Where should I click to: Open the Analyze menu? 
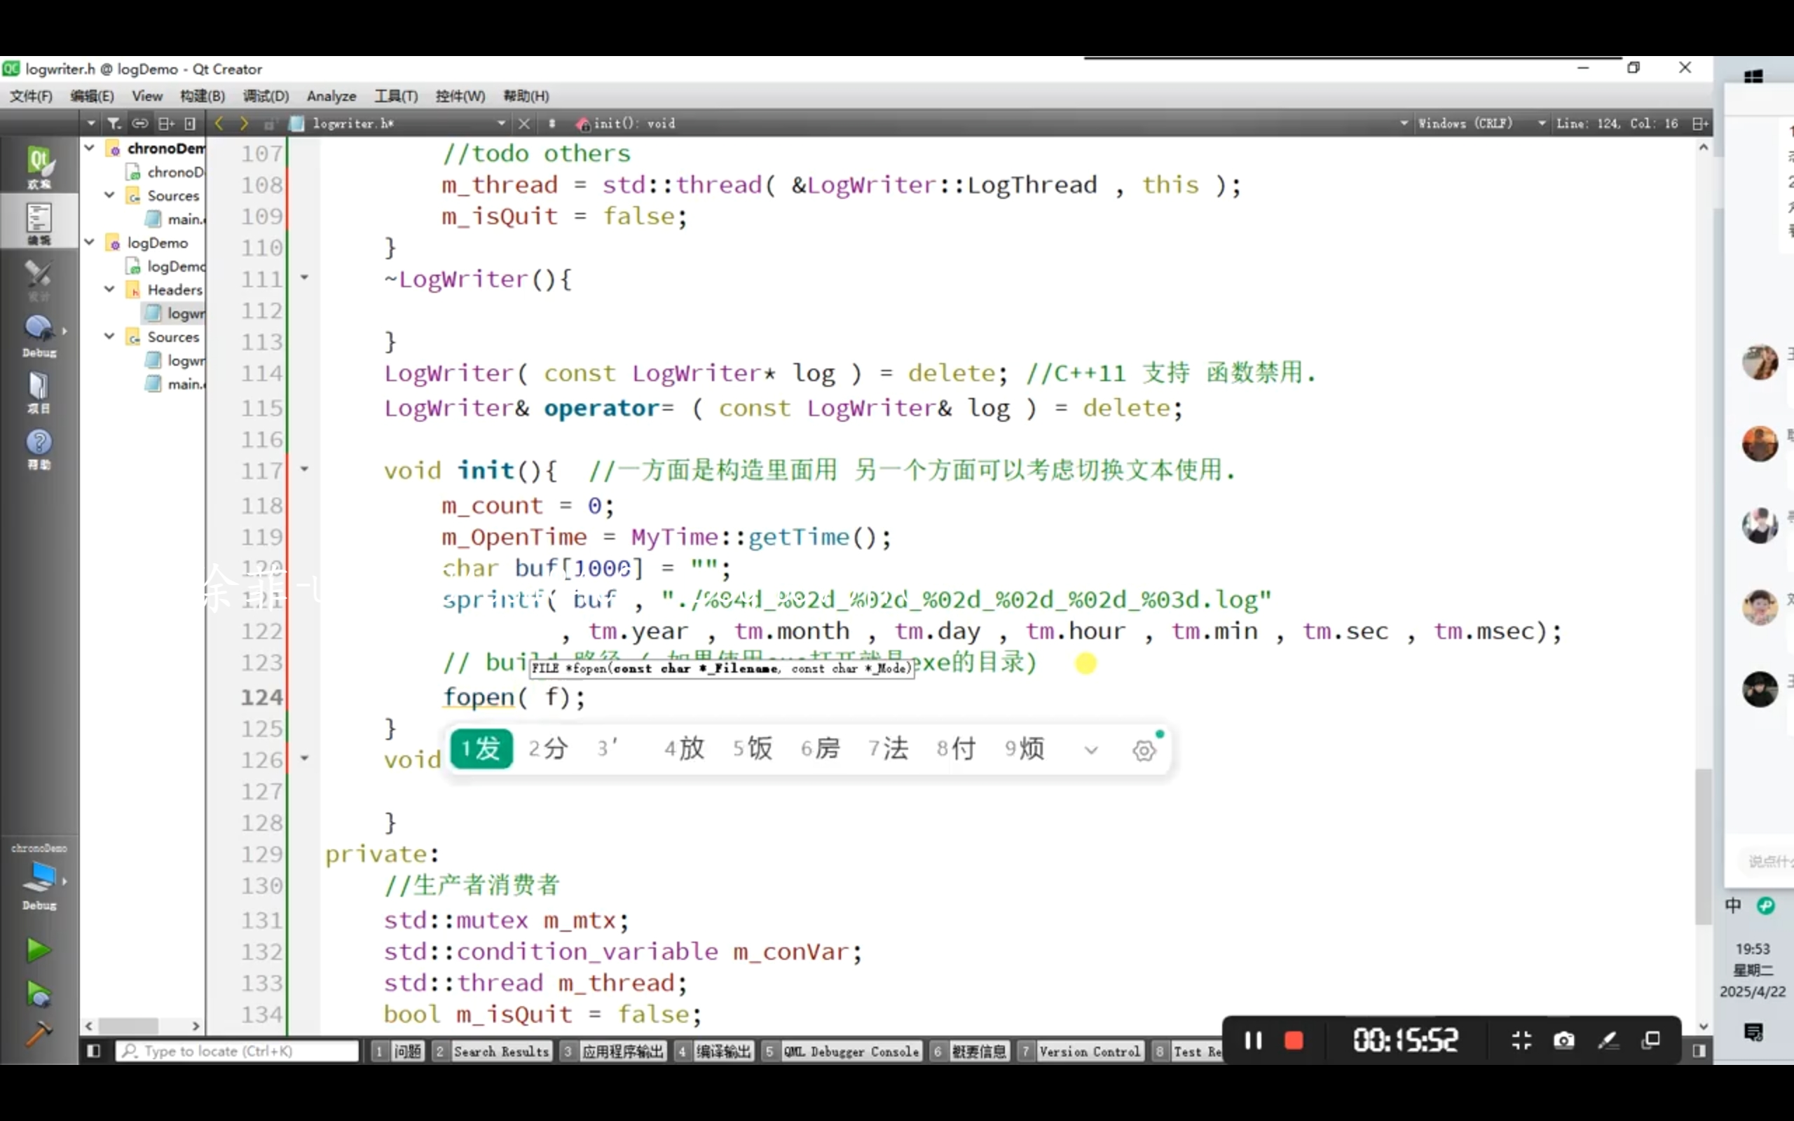point(331,97)
